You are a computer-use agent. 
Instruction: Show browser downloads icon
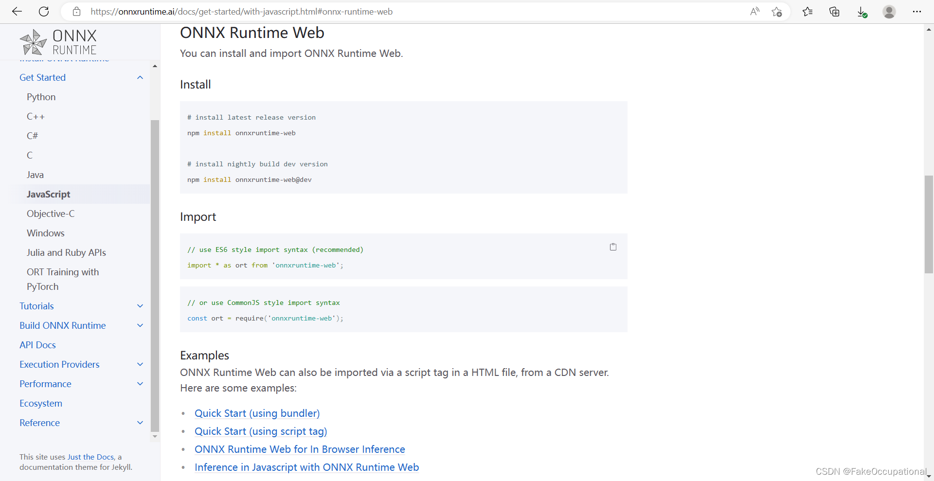[862, 12]
